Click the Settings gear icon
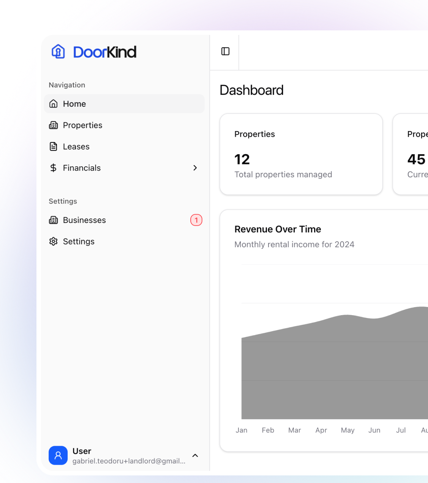428x483 pixels. [x=54, y=241]
